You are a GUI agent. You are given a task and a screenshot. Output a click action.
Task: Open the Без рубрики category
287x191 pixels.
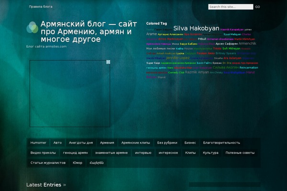pyautogui.click(x=167, y=143)
